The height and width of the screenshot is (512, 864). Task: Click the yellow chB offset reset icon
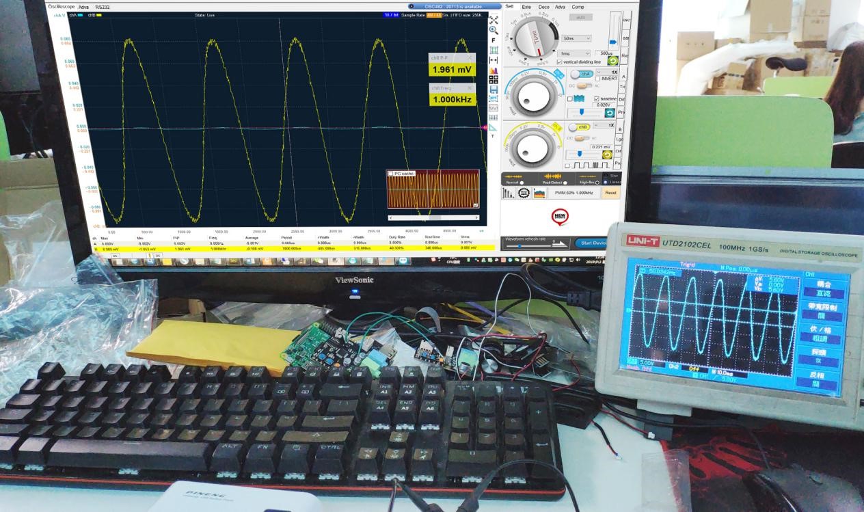tap(607, 154)
